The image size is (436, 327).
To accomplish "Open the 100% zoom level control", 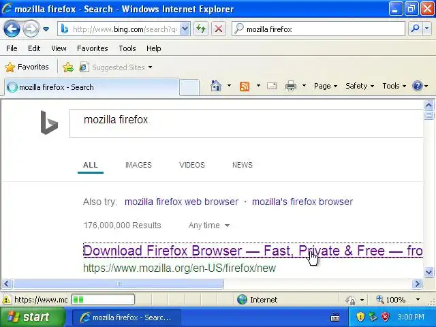I will coord(398,300).
